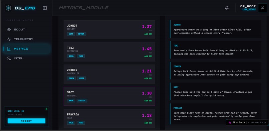Image resolution: width=269 pixels, height=131 pixels.
Task: Click the 1.37 KDA value
Action: point(147,27)
